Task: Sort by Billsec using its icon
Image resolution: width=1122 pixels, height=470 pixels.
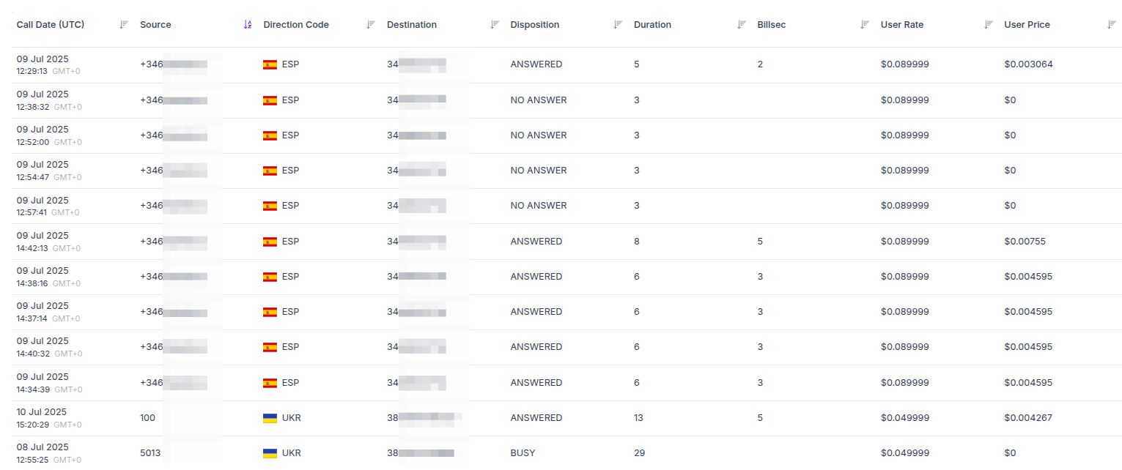Action: coord(865,25)
